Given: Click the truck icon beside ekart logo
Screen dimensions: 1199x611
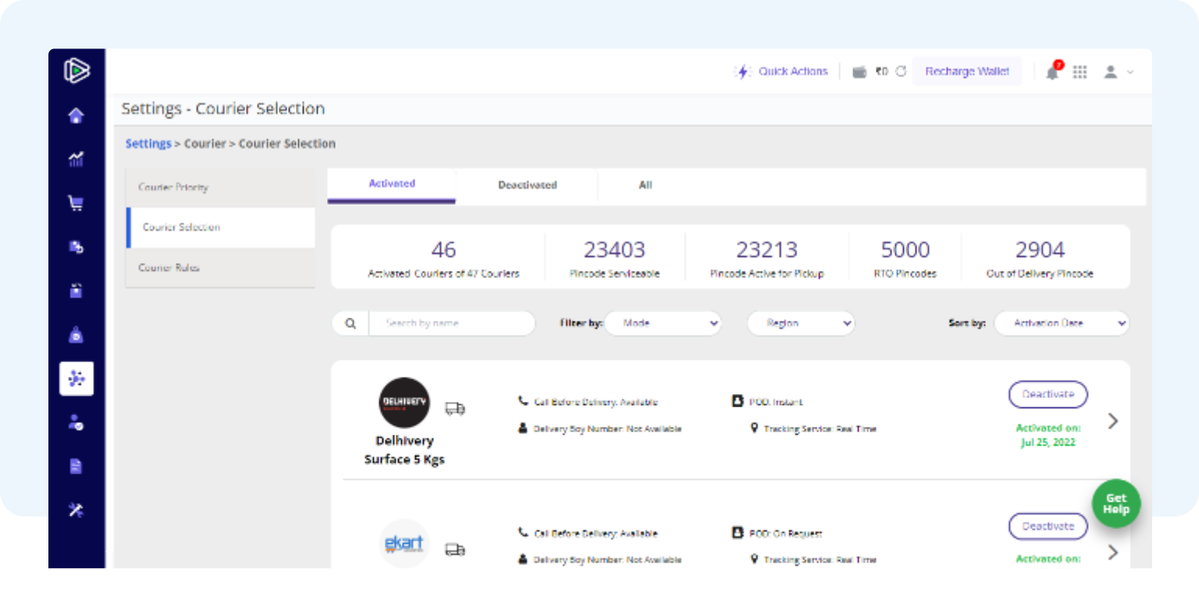Looking at the screenshot, I should click(455, 549).
